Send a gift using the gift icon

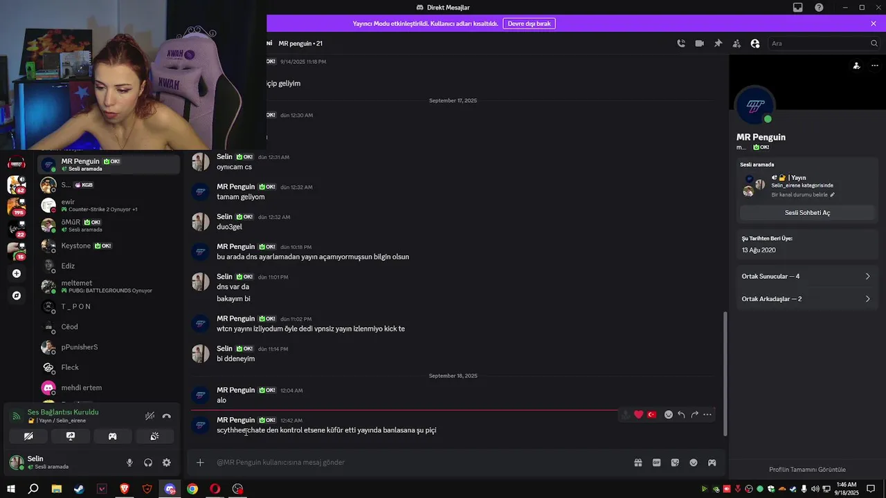(x=638, y=463)
